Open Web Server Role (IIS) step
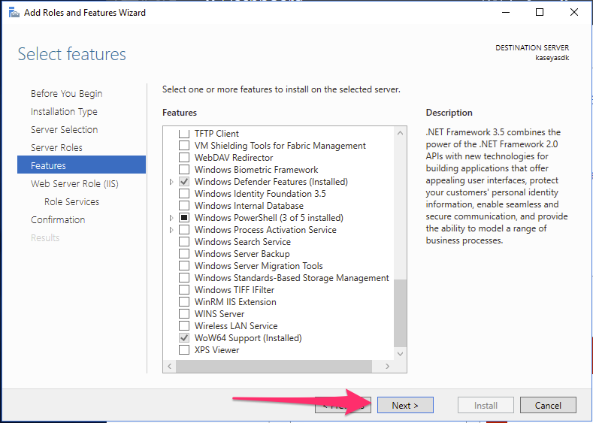Viewport: 593px width, 423px height. tap(74, 184)
